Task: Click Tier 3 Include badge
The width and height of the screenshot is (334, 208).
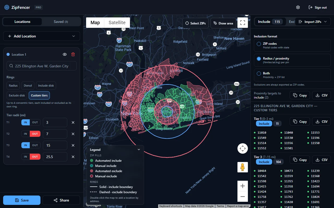Action: [264, 162]
